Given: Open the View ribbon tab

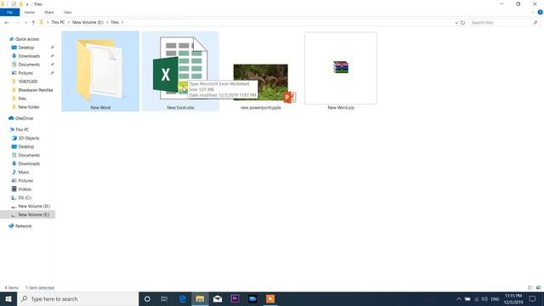Looking at the screenshot, I should 67,12.
